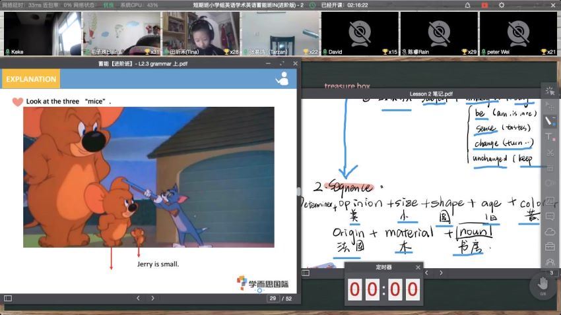Open the participants group icon

click(x=550, y=262)
